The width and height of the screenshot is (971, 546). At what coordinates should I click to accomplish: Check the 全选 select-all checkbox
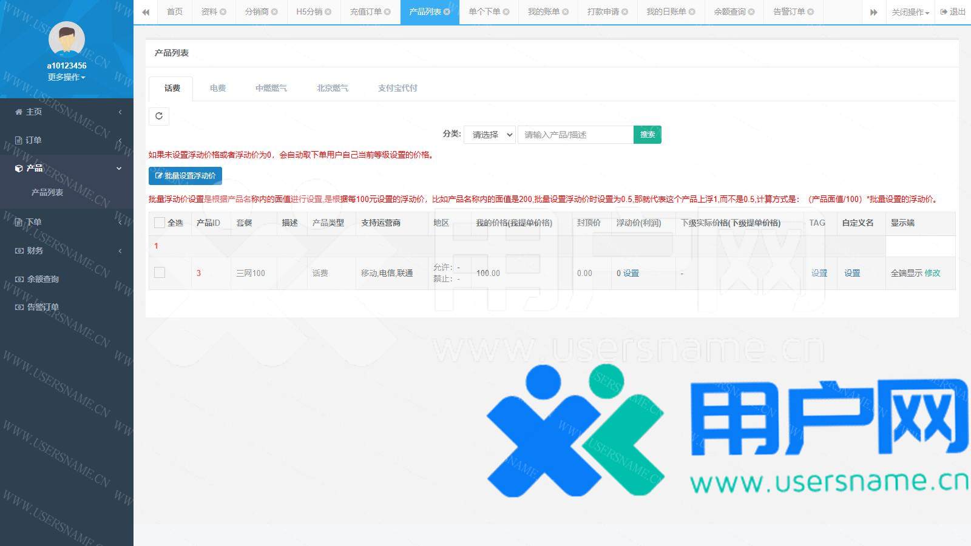point(160,223)
